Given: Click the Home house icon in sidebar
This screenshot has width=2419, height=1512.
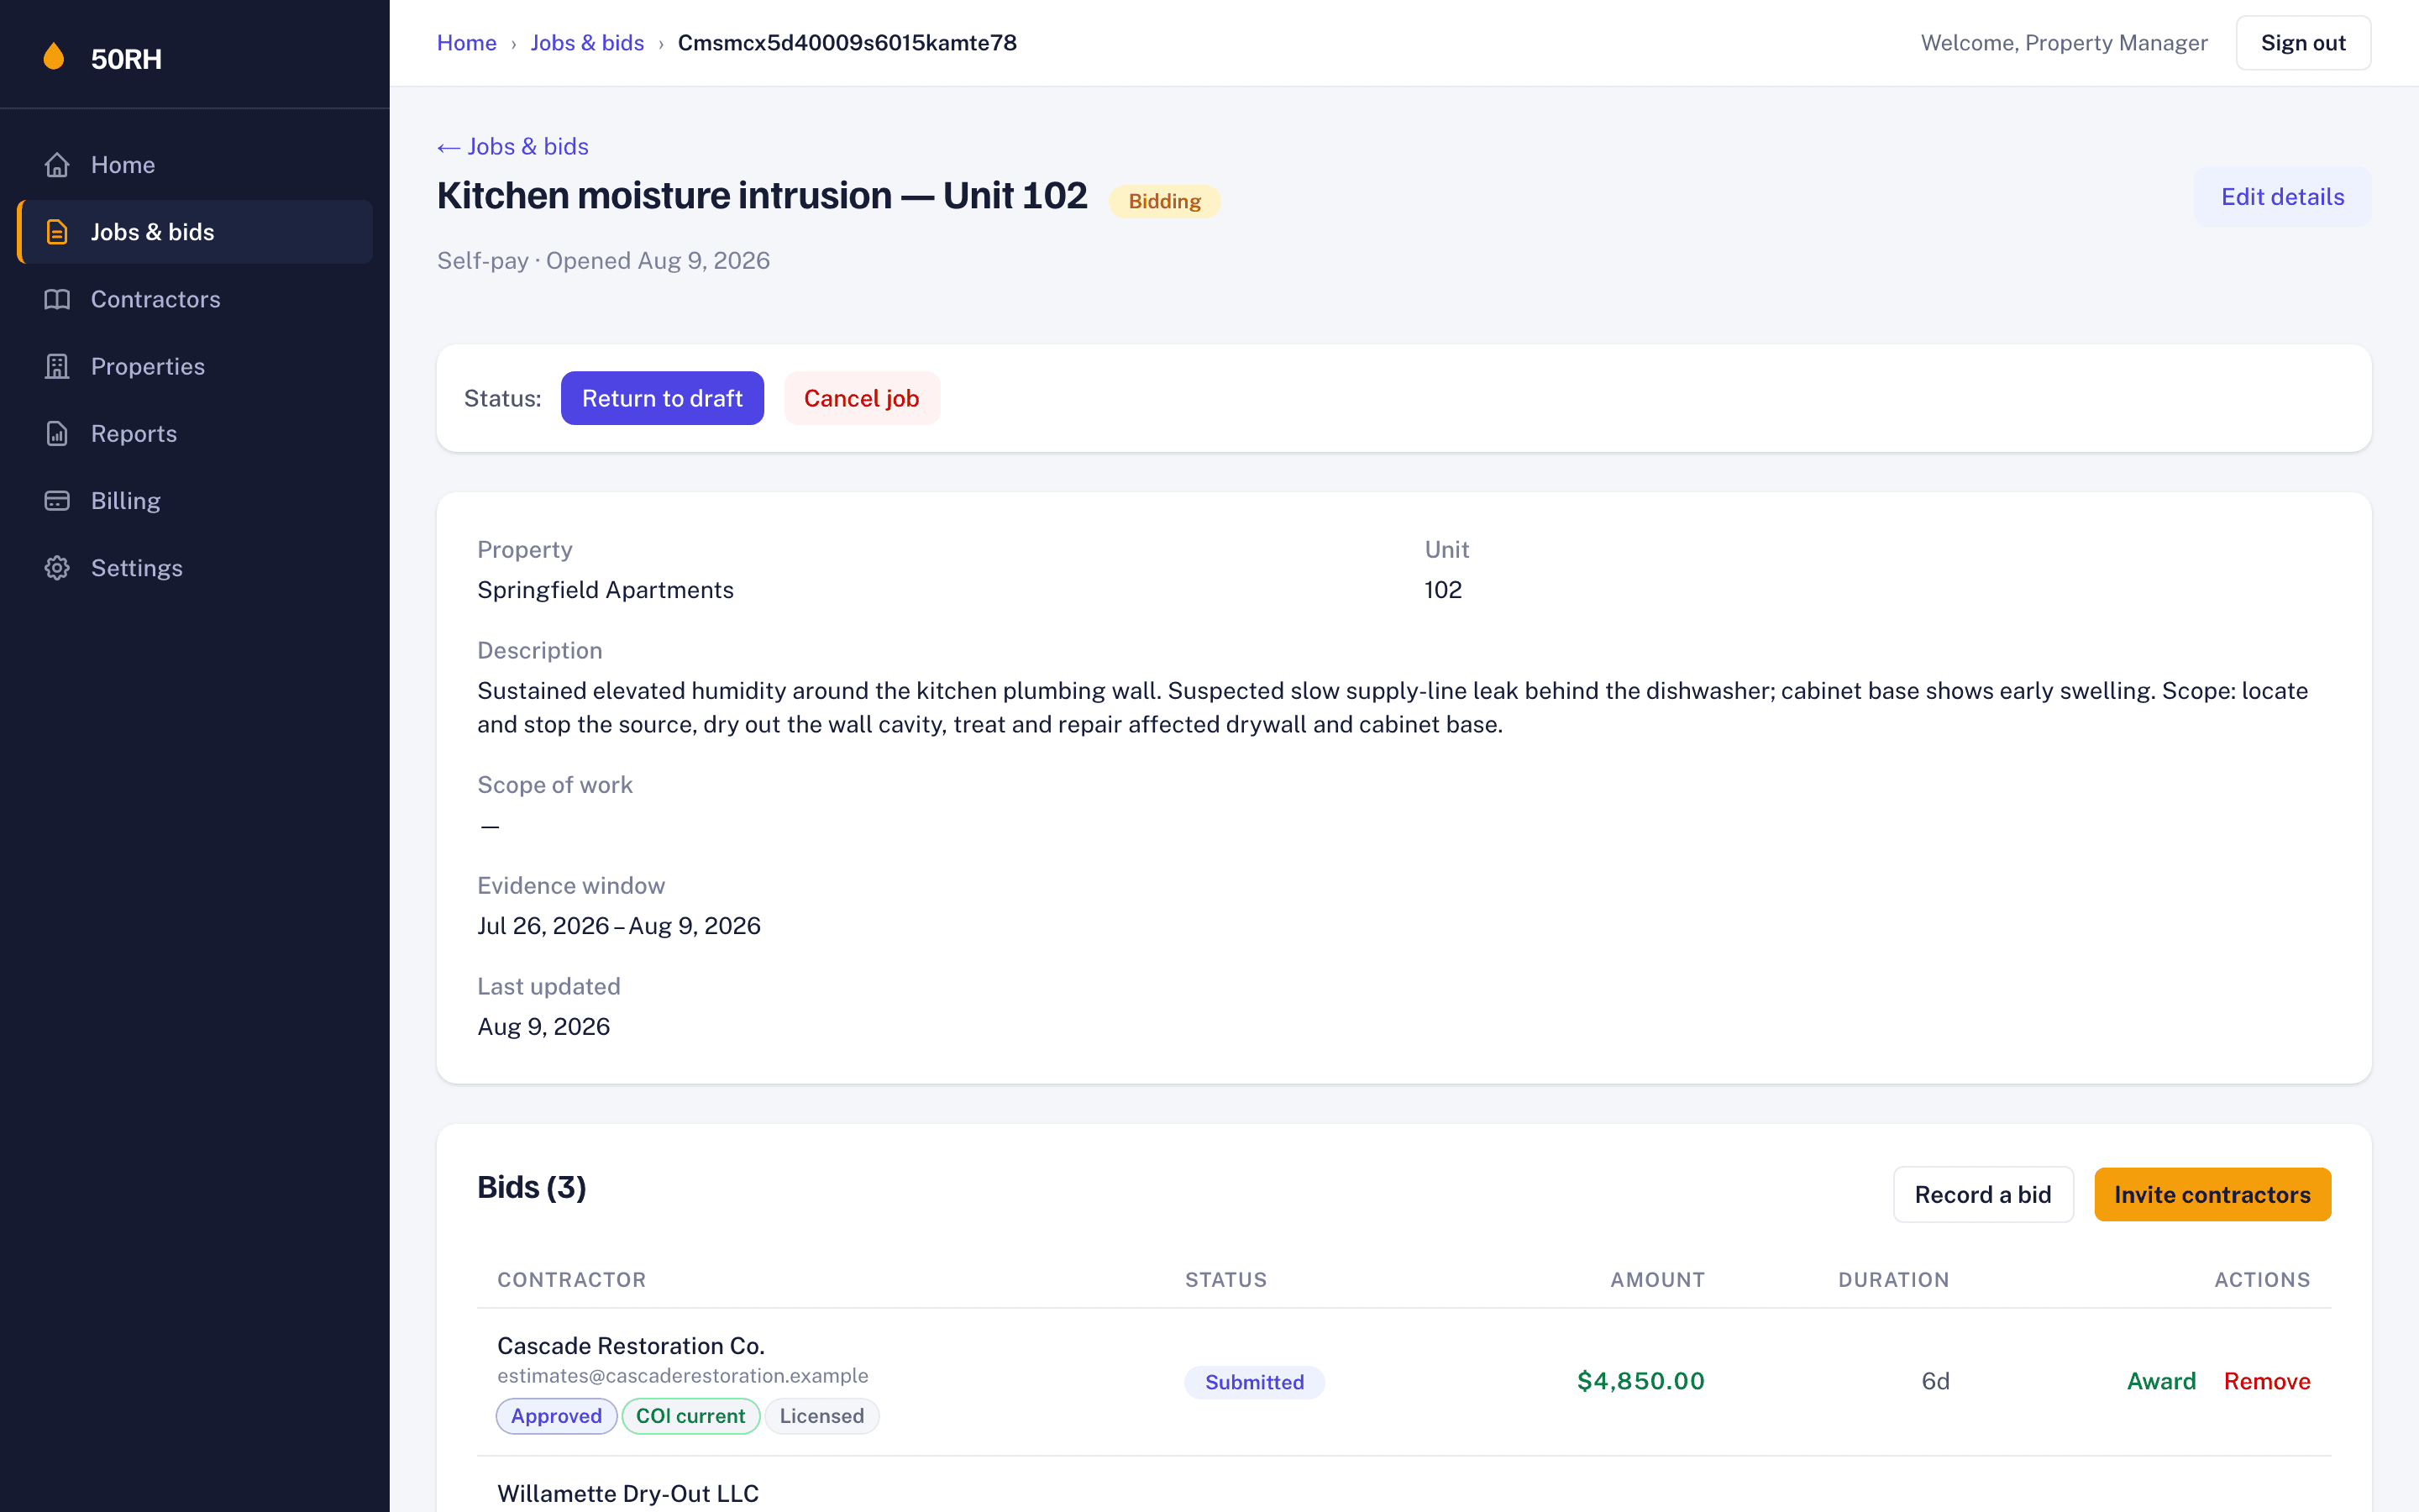Looking at the screenshot, I should [57, 165].
